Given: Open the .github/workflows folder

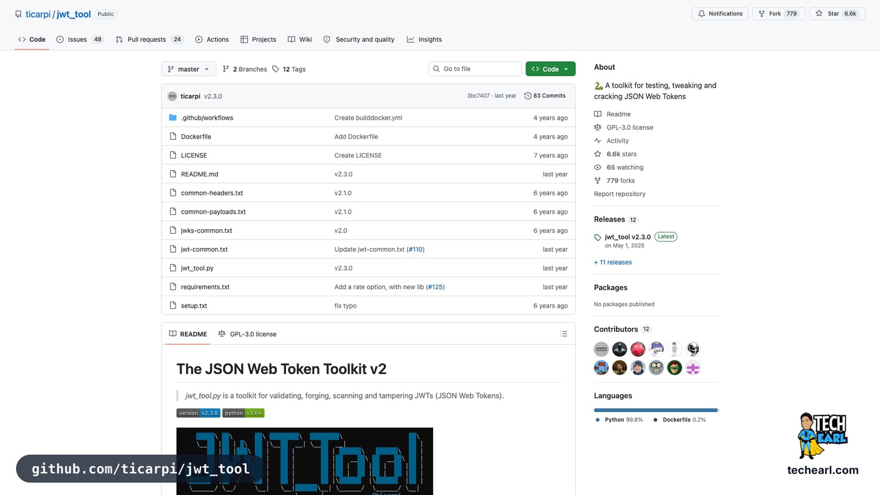Looking at the screenshot, I should [207, 118].
